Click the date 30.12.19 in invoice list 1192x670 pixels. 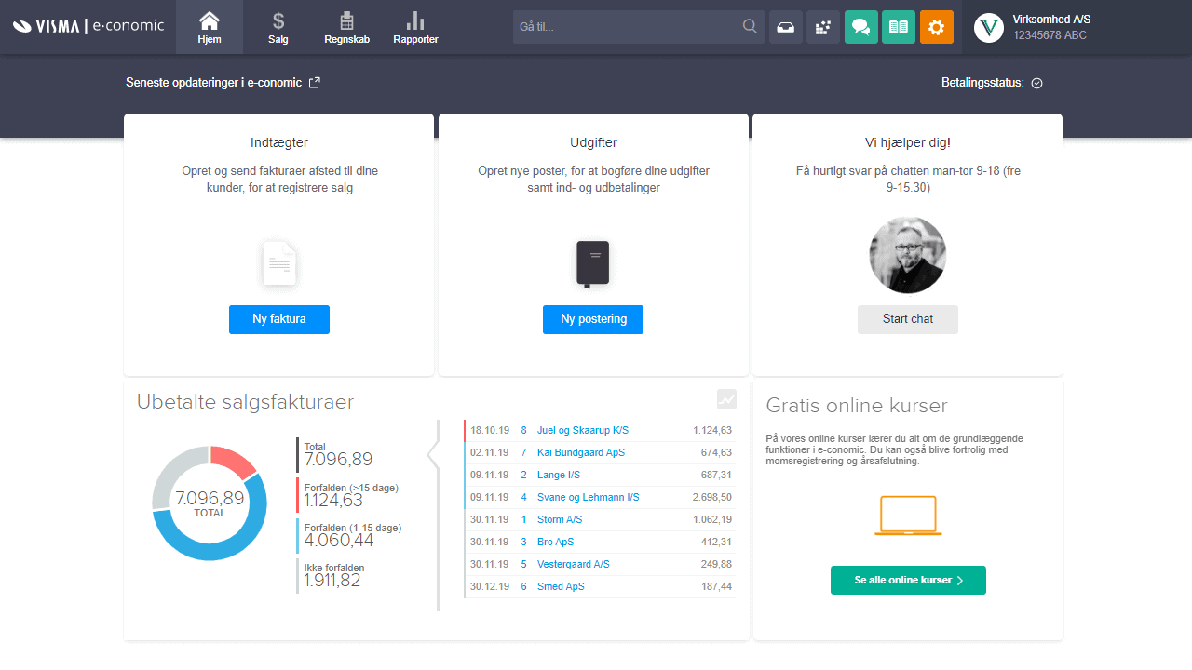490,586
